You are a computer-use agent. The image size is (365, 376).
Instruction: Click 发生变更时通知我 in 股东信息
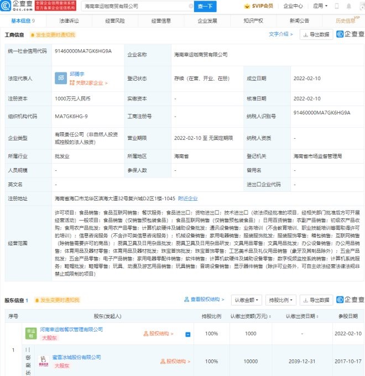click(x=57, y=300)
